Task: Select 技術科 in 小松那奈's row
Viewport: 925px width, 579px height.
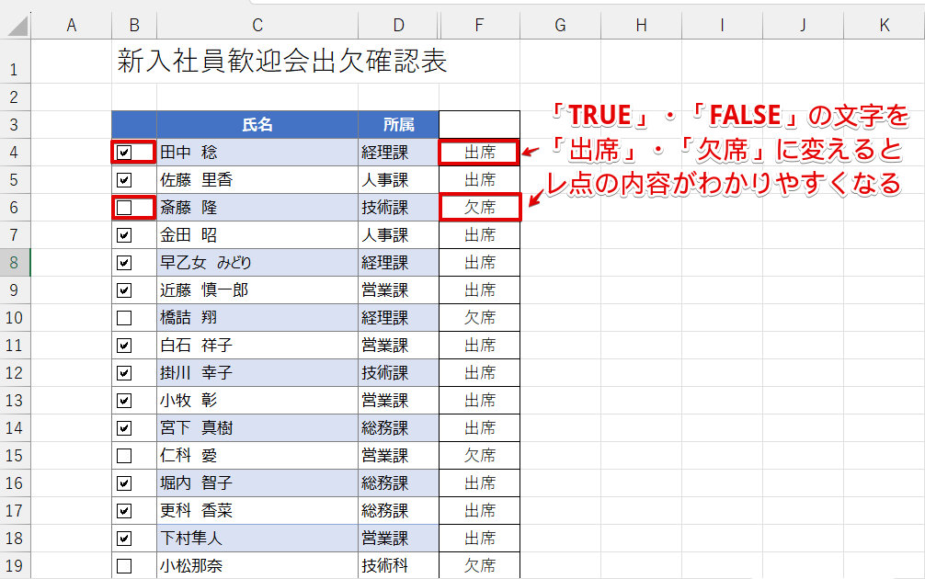Action: [x=399, y=566]
